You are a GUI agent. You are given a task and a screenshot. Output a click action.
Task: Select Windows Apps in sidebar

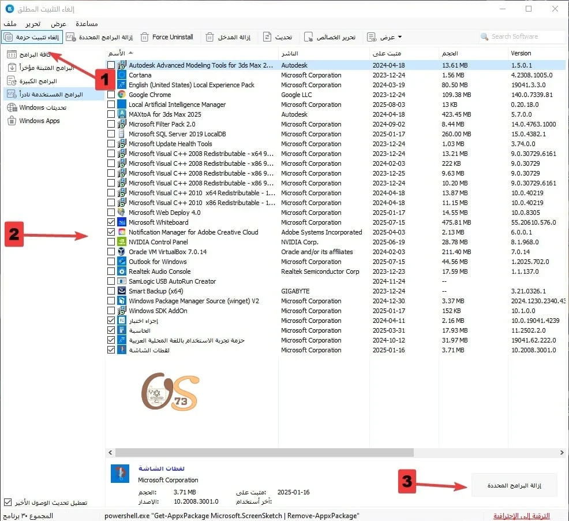coord(39,121)
